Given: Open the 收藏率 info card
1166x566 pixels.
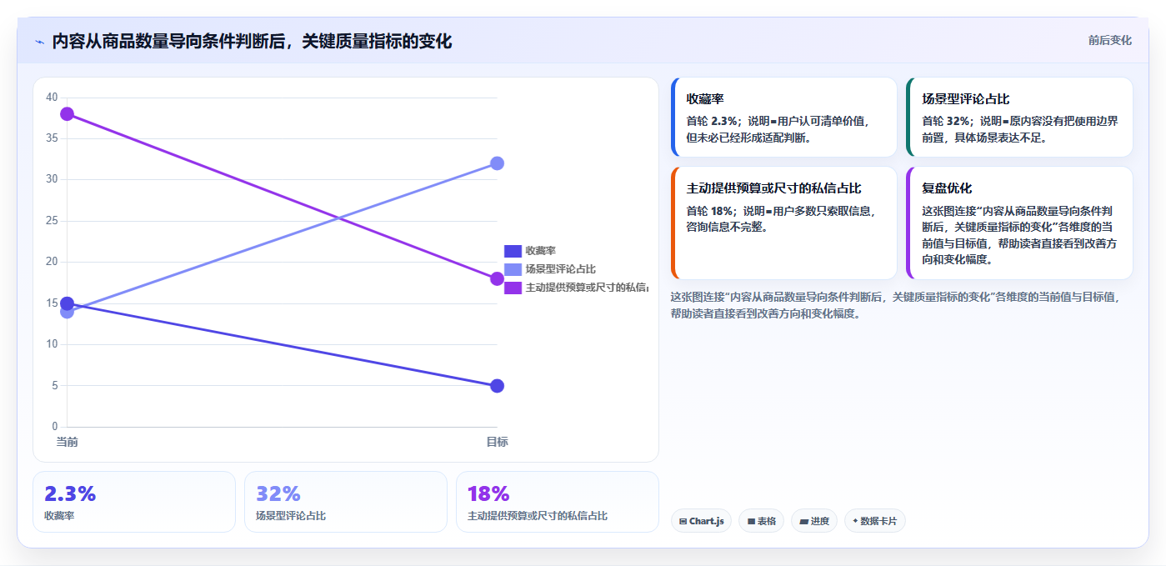Looking at the screenshot, I should click(783, 118).
